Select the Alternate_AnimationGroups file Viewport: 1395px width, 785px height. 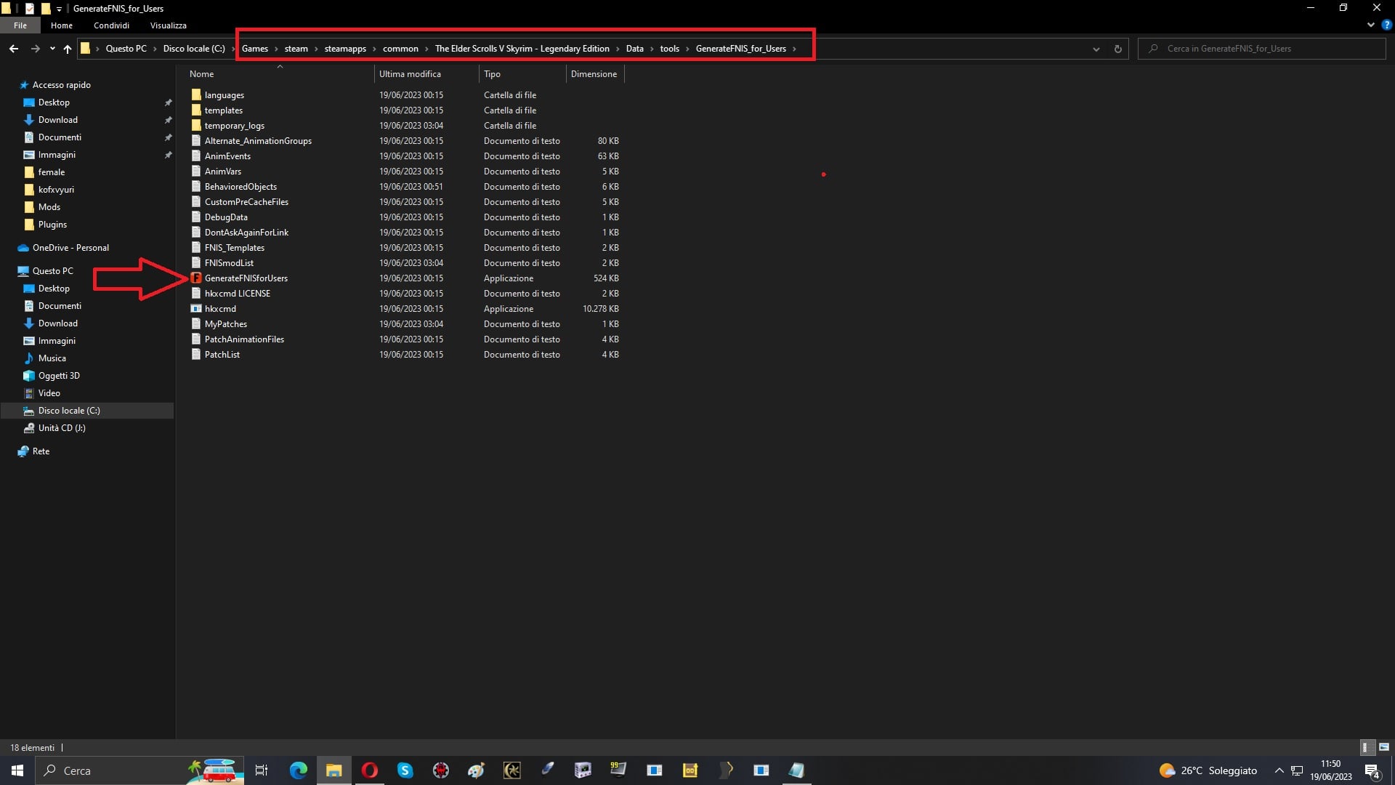point(258,141)
